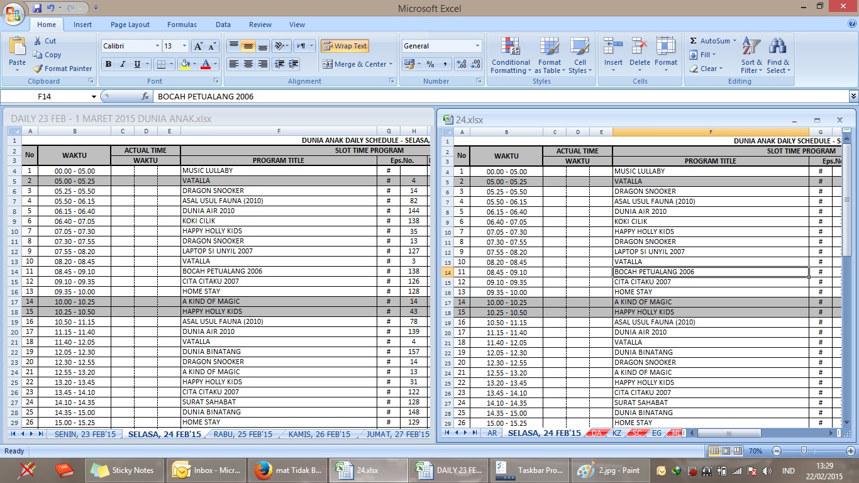The width and height of the screenshot is (859, 483).
Task: Apply bold formatting with the Bold icon
Action: tap(107, 64)
